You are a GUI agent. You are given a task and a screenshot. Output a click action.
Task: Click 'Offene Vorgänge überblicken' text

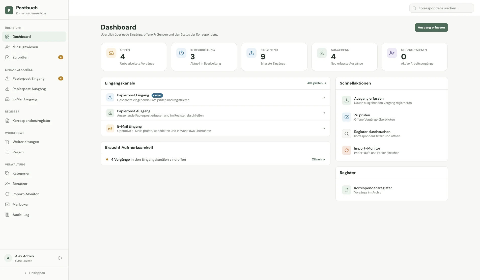click(374, 120)
